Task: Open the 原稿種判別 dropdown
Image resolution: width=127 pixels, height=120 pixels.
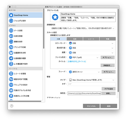Action: (x=83, y=28)
